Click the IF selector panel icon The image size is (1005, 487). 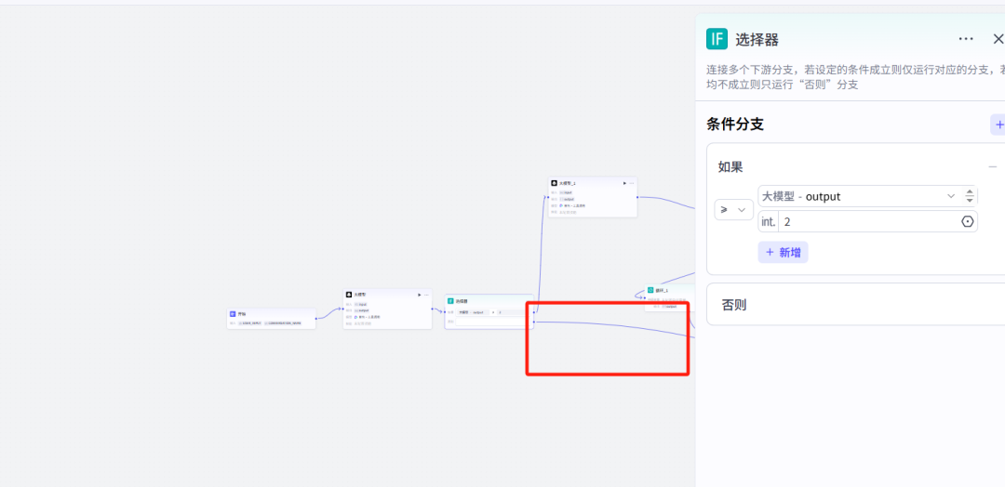coord(717,40)
